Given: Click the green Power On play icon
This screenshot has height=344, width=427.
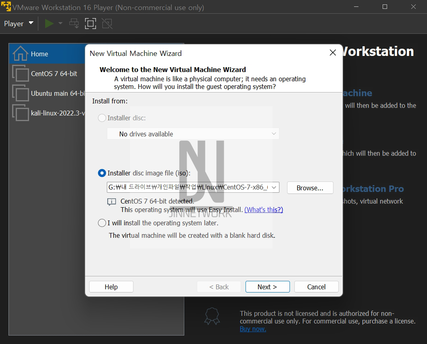Looking at the screenshot, I should [49, 23].
